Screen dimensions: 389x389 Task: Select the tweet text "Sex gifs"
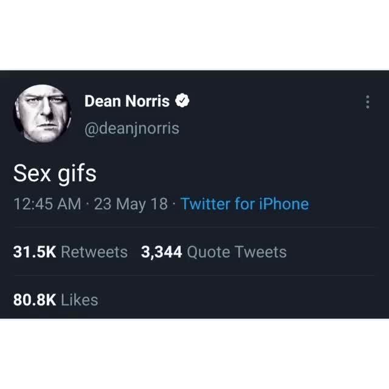click(55, 173)
